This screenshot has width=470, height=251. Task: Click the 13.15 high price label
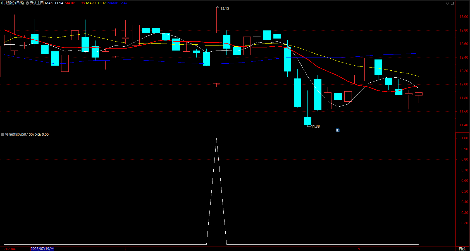pyautogui.click(x=225, y=9)
